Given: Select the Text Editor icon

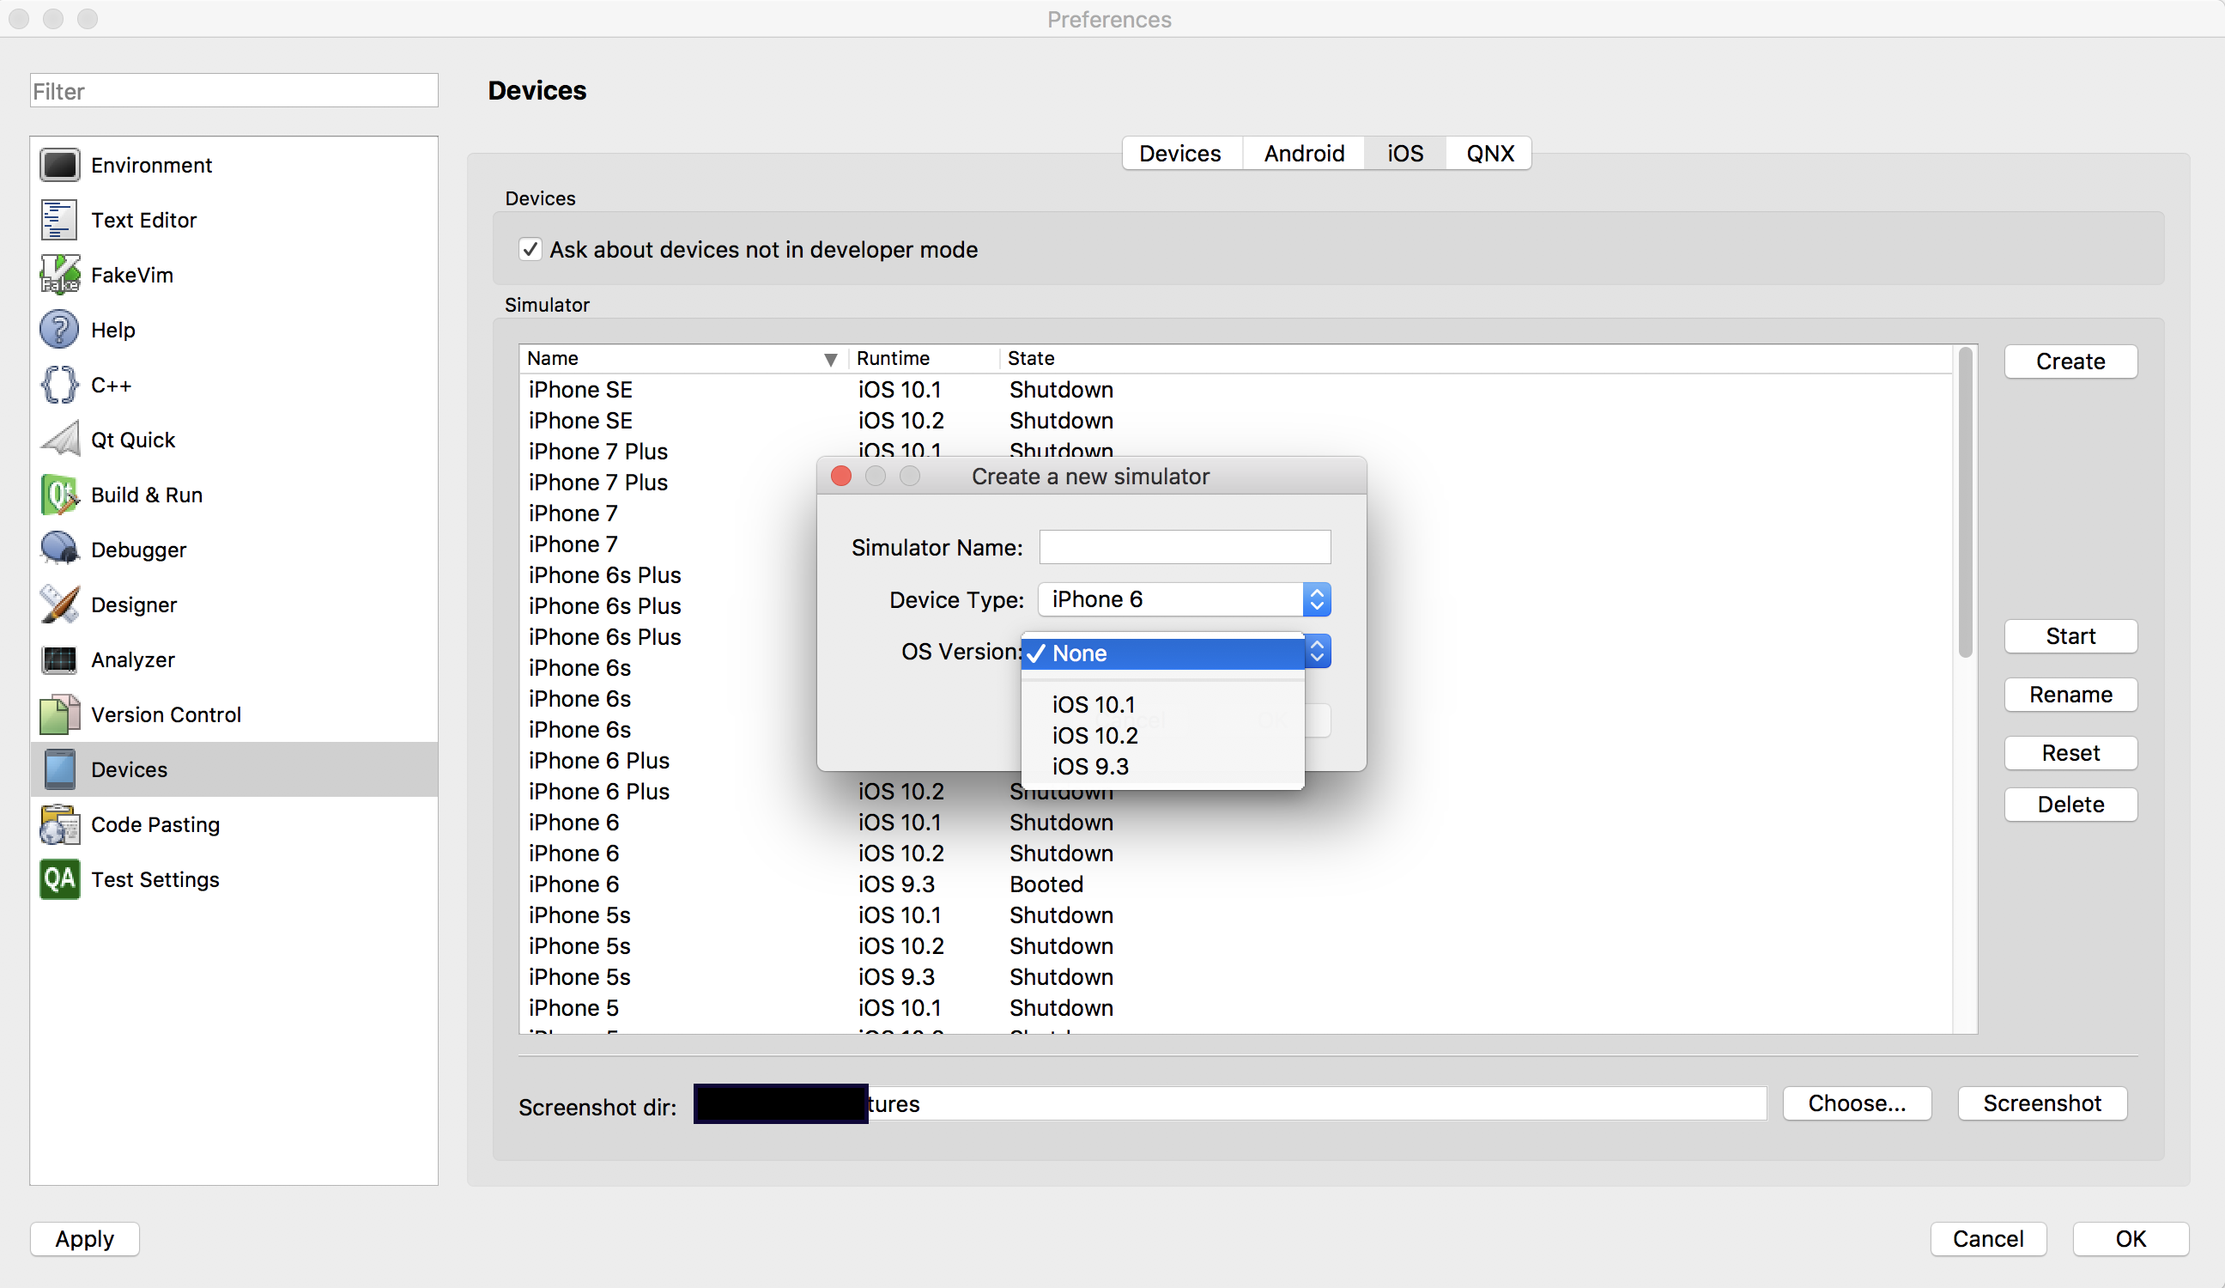Looking at the screenshot, I should (59, 220).
